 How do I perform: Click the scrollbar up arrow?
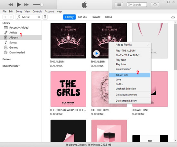175,22
